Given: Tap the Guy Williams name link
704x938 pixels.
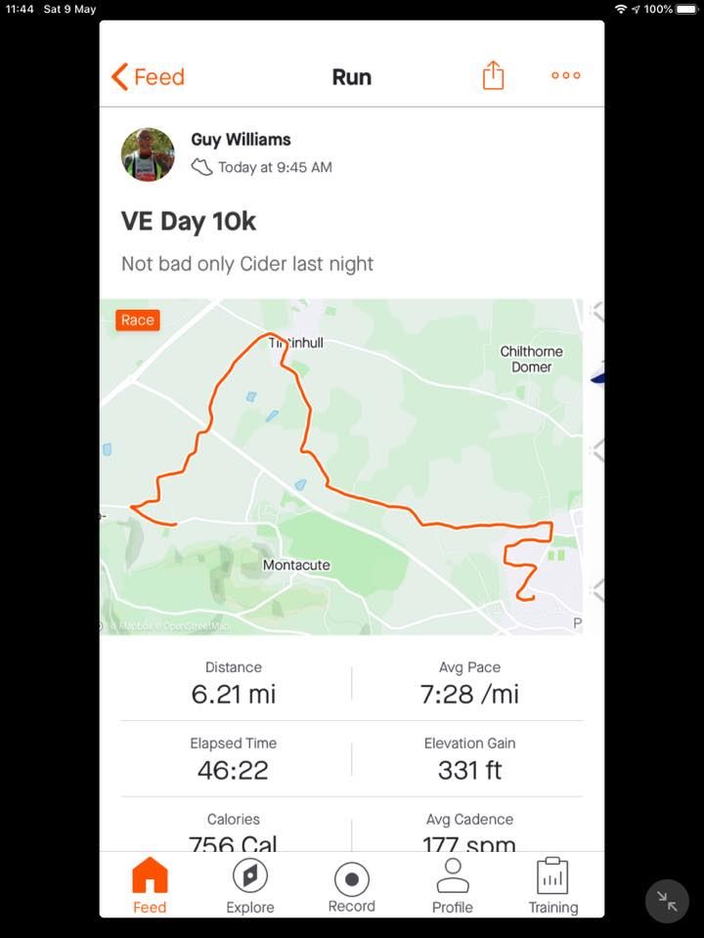Looking at the screenshot, I should tap(241, 140).
